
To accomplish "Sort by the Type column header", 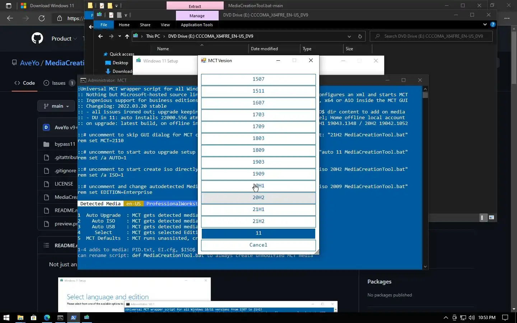I will 307,49.
